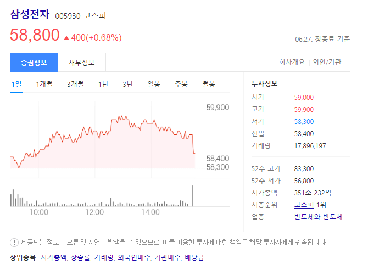The height and width of the screenshot is (276, 368).
Task: Select the 1개월 chart period tab
Action: point(44,84)
